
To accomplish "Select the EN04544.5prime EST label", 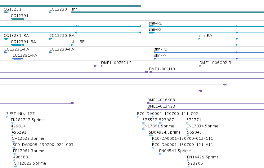I will [x=175, y=151].
